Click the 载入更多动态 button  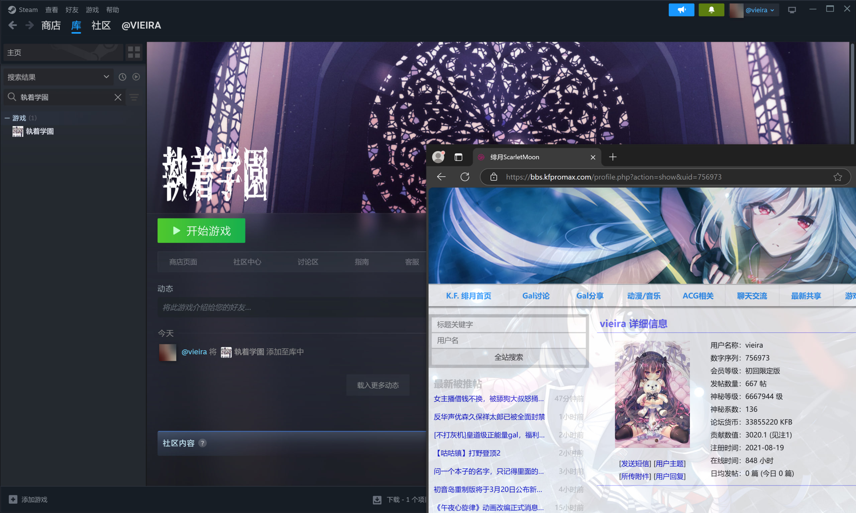(x=378, y=385)
